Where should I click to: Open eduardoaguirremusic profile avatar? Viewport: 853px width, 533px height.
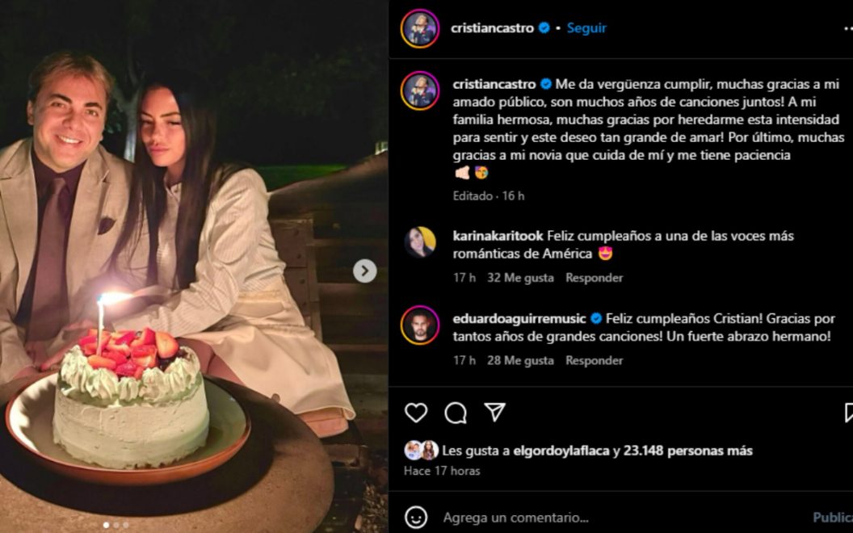420,325
